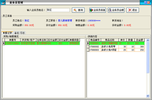Click row selector arrow of product 17000001
Image resolution: width=152 pixels, height=100 pixels.
tap(88, 43)
